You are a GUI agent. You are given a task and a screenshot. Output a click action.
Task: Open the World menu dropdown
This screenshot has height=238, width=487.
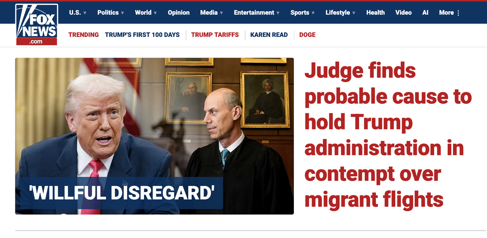click(155, 13)
